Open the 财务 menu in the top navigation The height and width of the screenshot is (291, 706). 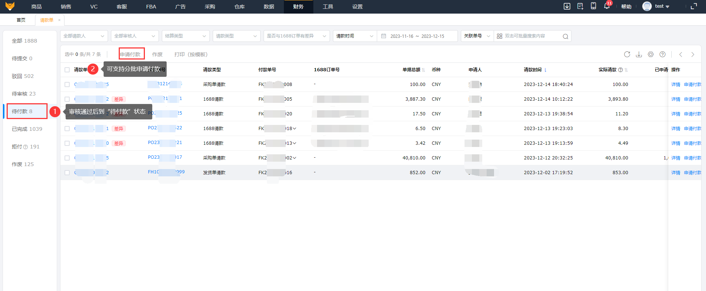[298, 7]
